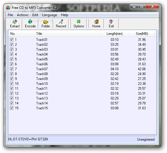
Task: Click the 02:57 length of Track14
Action: point(115,103)
